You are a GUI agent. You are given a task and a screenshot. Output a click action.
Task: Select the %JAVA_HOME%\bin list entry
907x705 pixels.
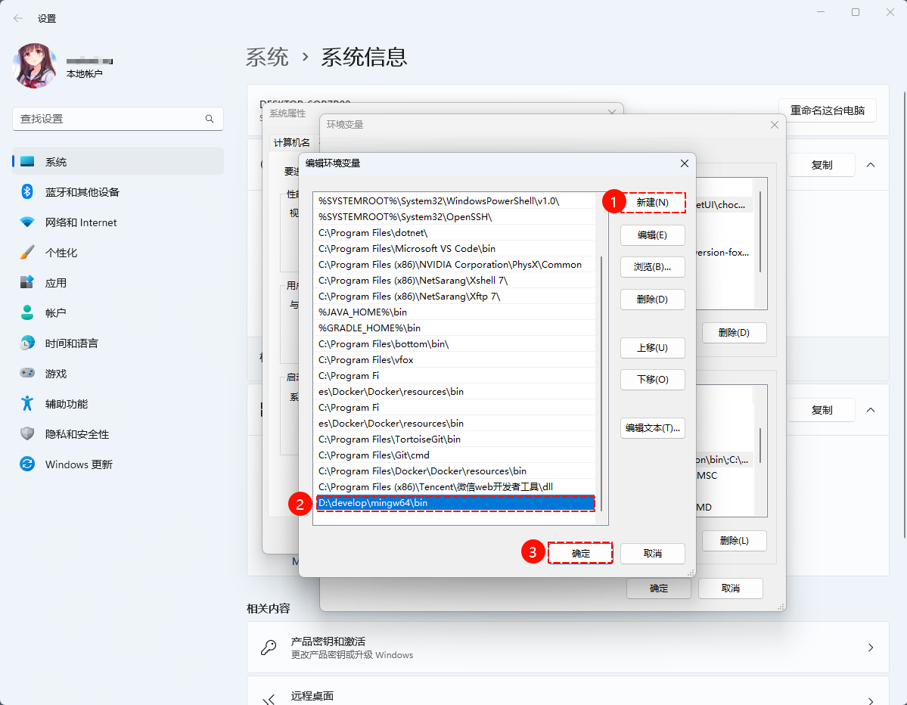(455, 312)
